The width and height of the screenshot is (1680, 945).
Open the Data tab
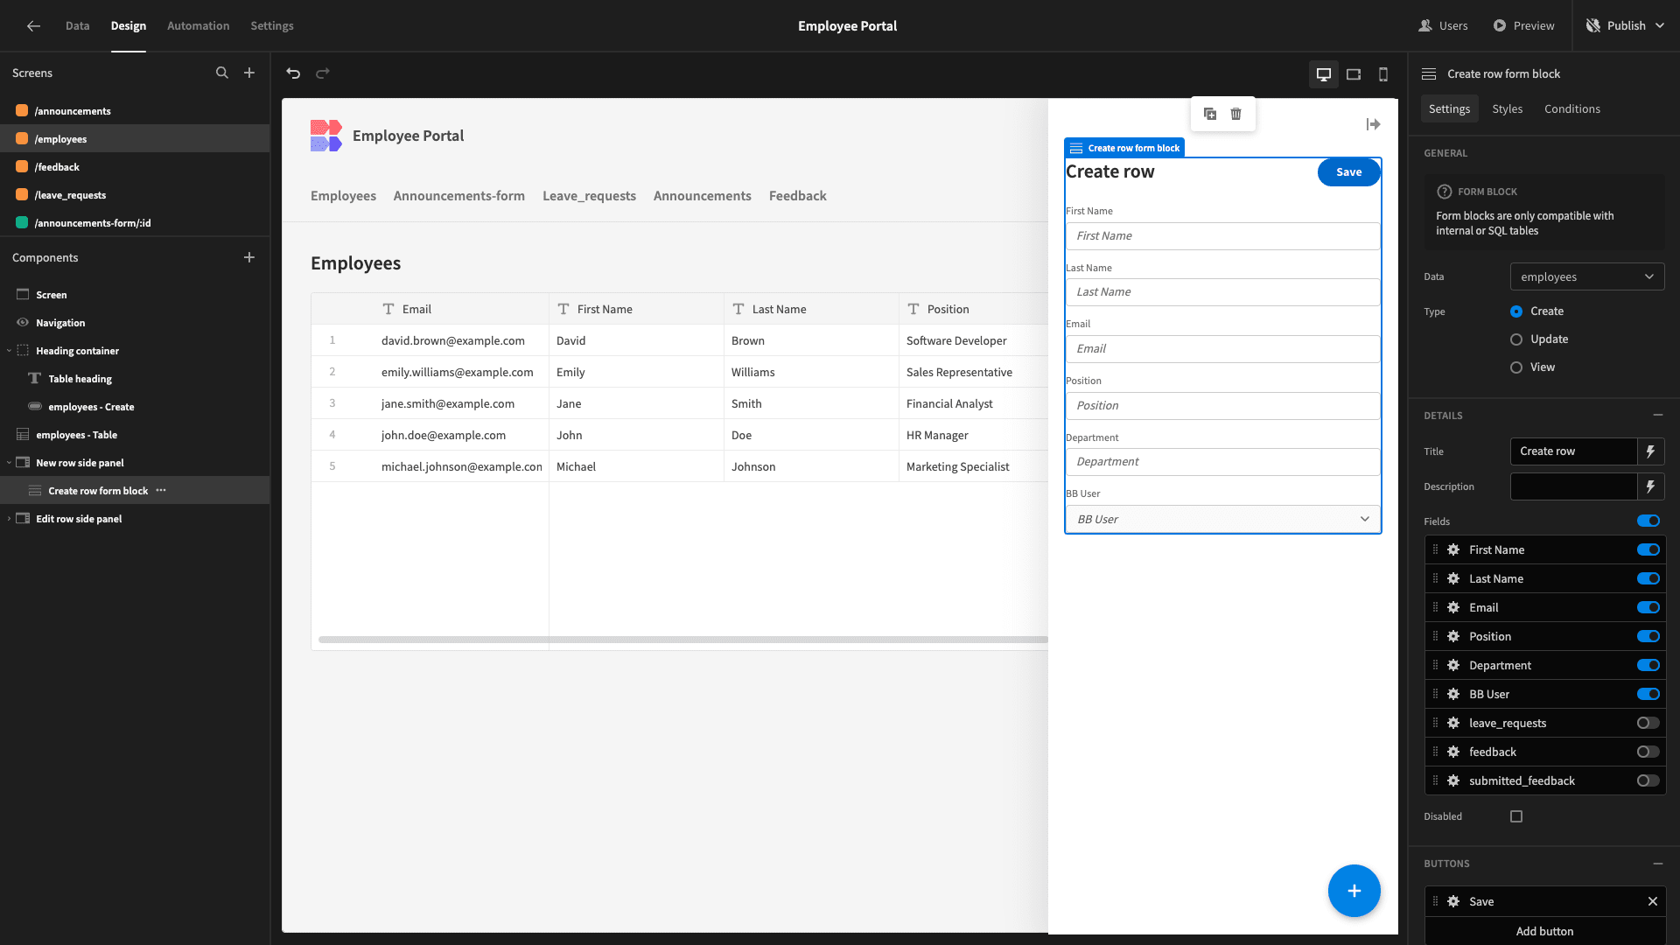77,26
